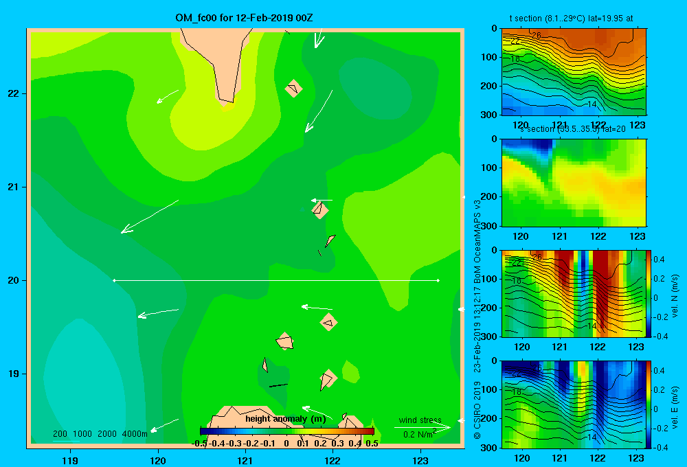Click longitude label 123 under the main map
This screenshot has width=687, height=467.
[x=420, y=460]
